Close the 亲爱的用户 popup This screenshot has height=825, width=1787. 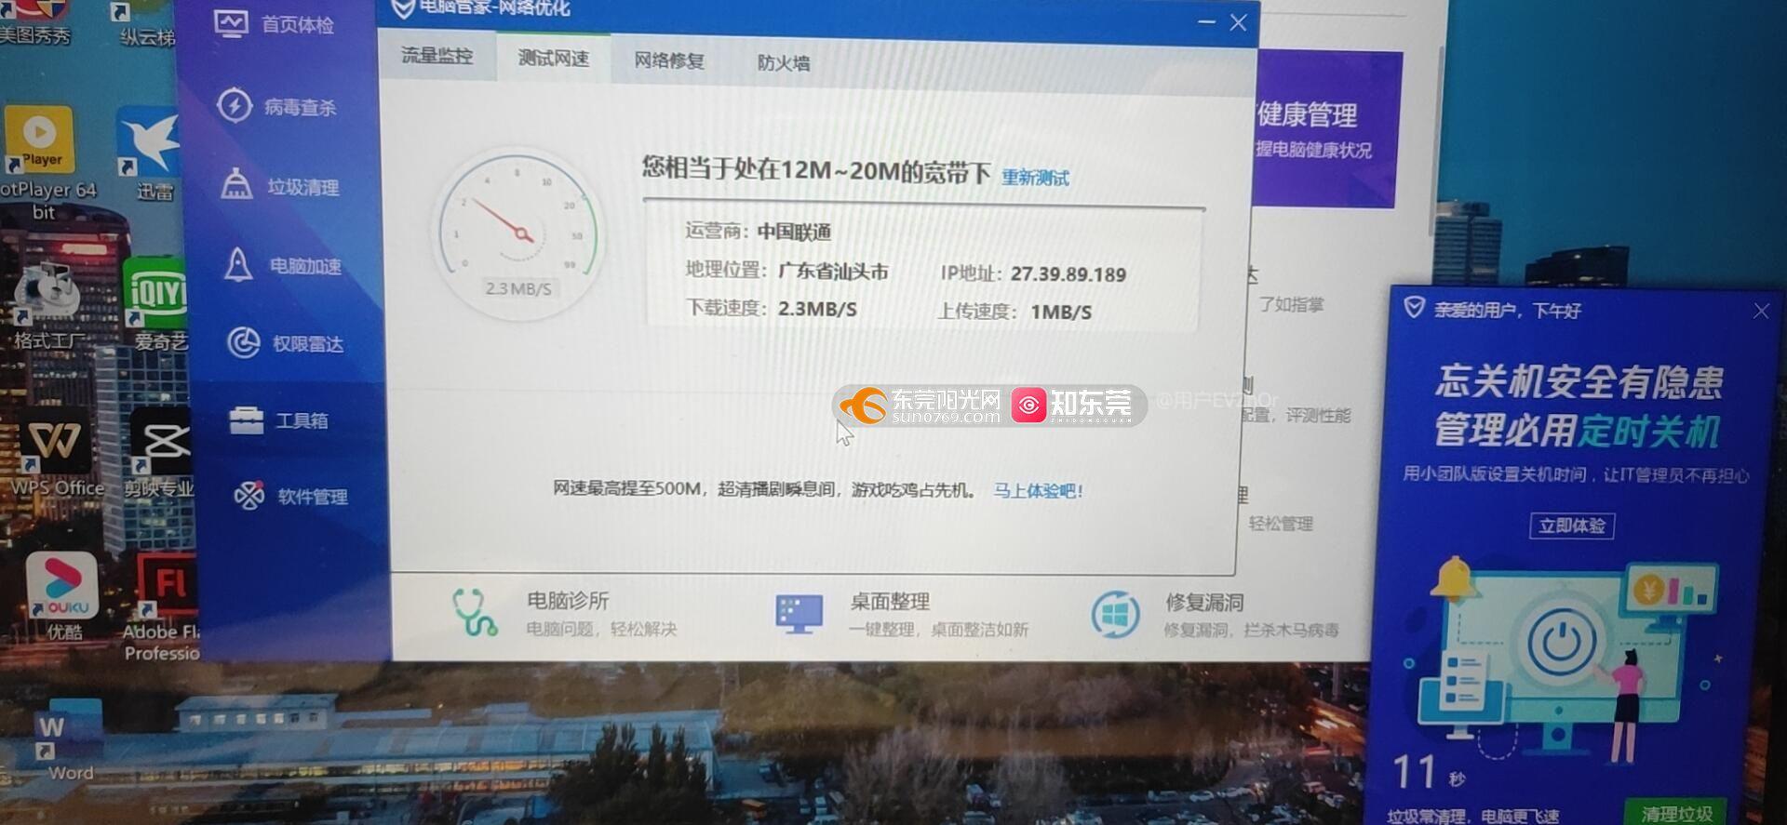click(1761, 312)
